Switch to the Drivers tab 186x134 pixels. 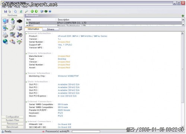[51, 29]
